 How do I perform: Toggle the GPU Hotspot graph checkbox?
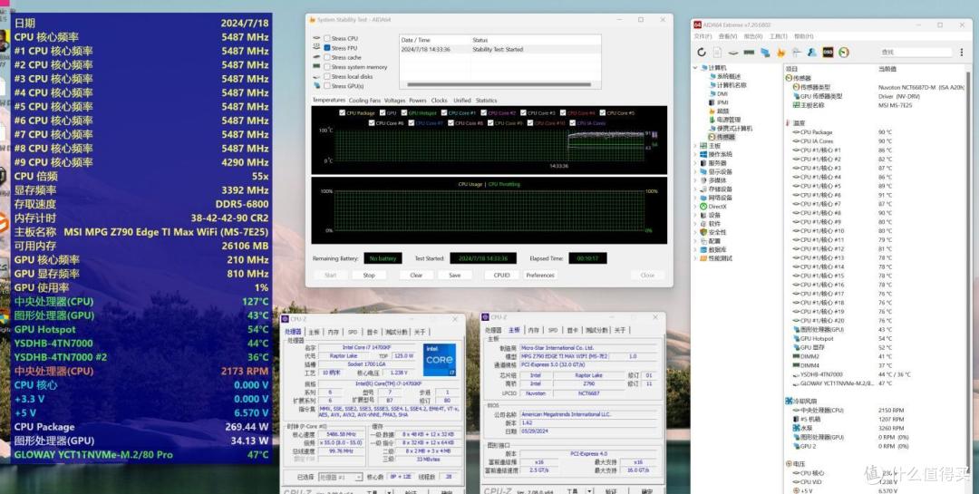pyautogui.click(x=404, y=113)
